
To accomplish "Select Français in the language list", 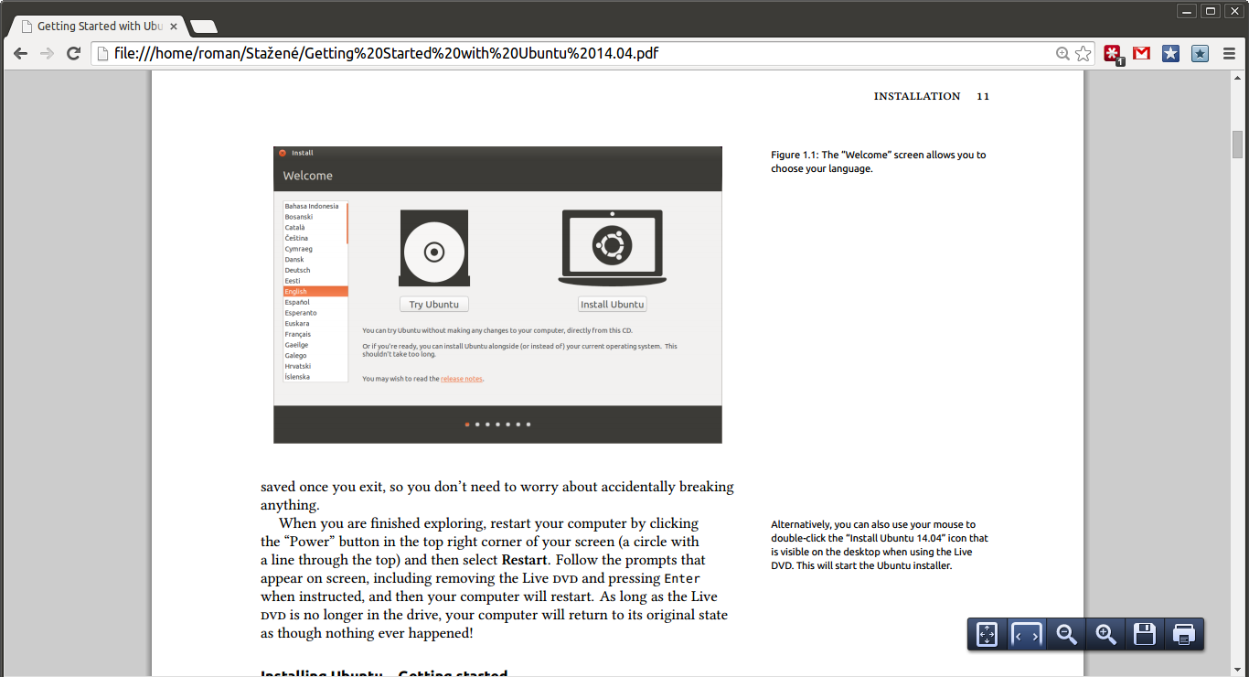I will click(x=315, y=334).
